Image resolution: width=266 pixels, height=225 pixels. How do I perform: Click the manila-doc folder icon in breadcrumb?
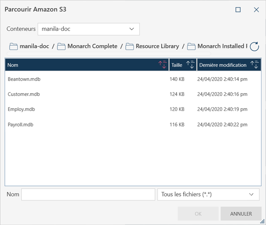tap(13, 46)
